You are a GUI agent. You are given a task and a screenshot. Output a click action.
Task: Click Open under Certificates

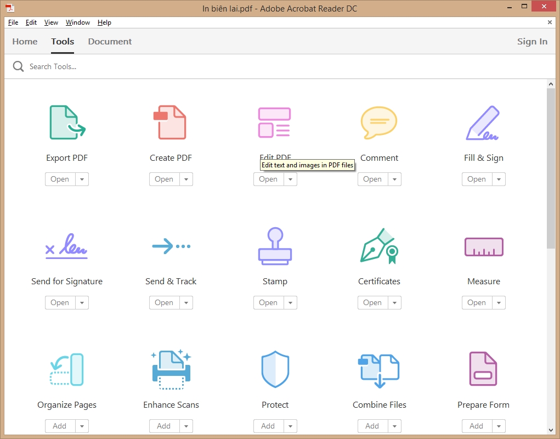(x=373, y=303)
